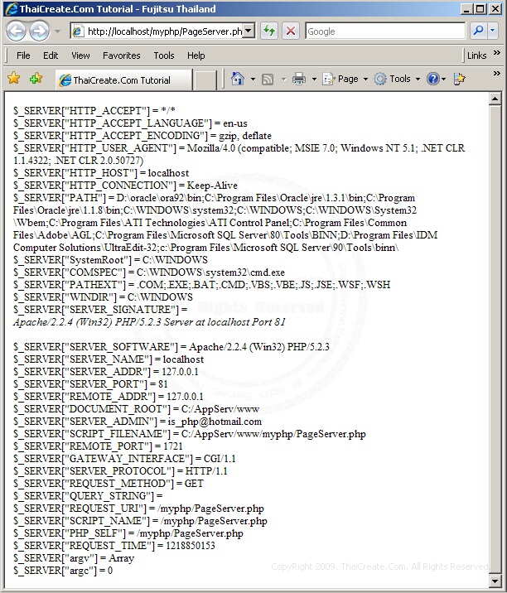Image resolution: width=507 pixels, height=593 pixels.
Task: Click the REQUEST_METHOD GET line
Action: [109, 484]
